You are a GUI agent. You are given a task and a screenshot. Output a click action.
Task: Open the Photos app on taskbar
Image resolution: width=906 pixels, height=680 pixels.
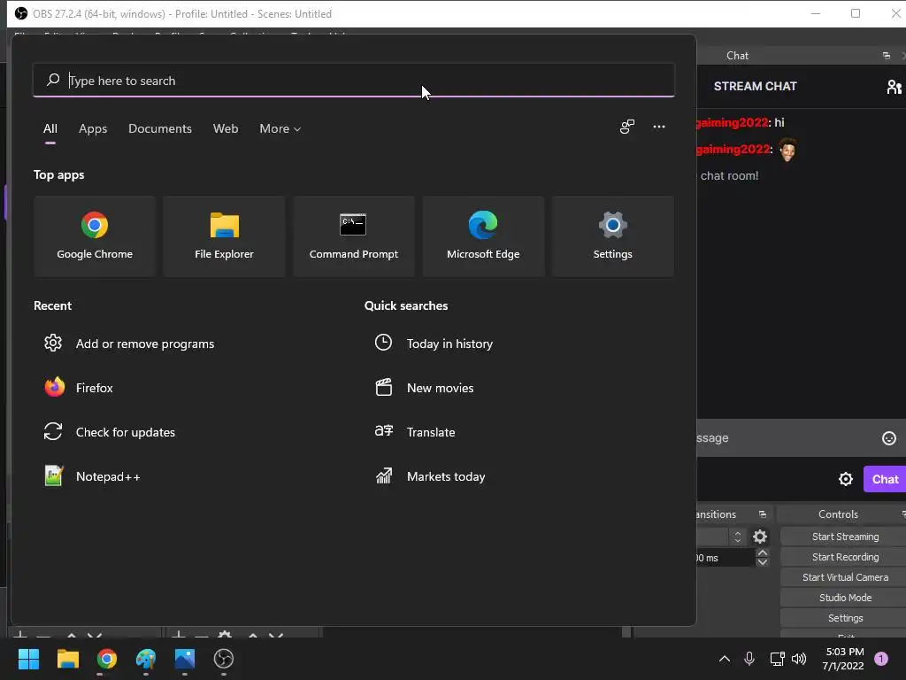(x=185, y=659)
